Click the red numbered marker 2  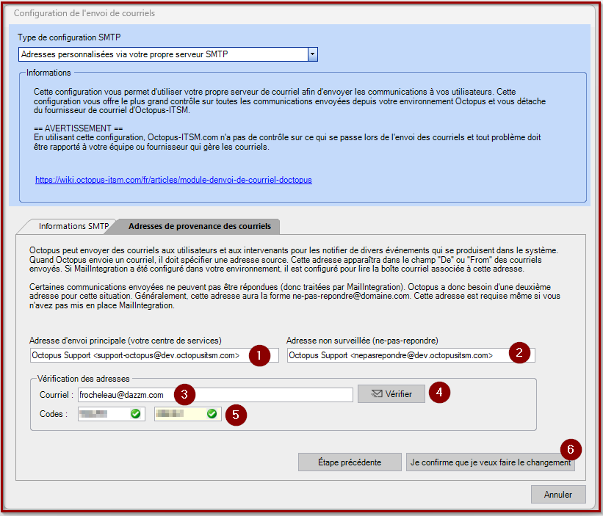pos(519,352)
